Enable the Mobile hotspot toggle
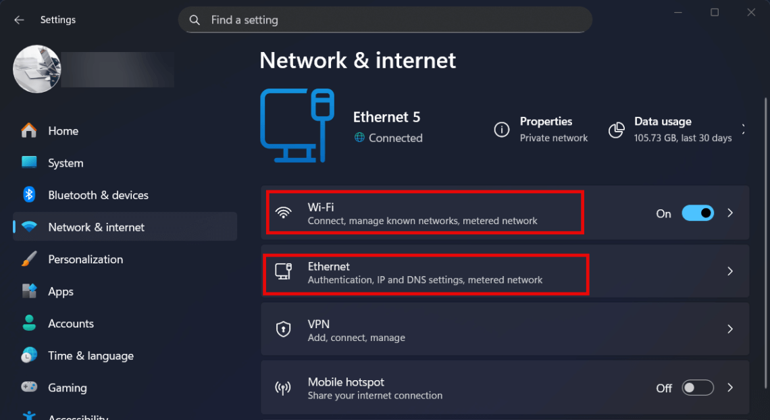Screen dimensions: 770x420 698,388
